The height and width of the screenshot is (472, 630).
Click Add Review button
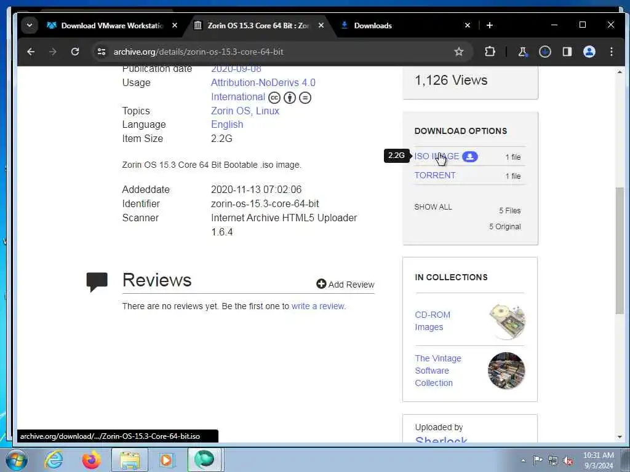click(345, 284)
